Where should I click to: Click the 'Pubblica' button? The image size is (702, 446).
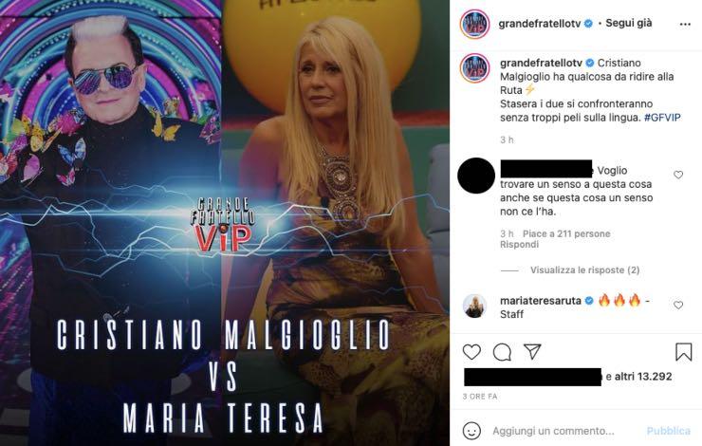pyautogui.click(x=669, y=431)
